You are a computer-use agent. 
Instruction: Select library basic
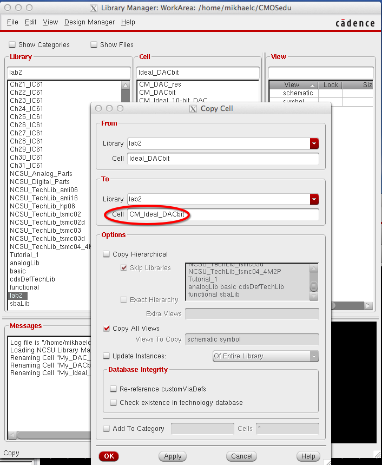coord(17,271)
